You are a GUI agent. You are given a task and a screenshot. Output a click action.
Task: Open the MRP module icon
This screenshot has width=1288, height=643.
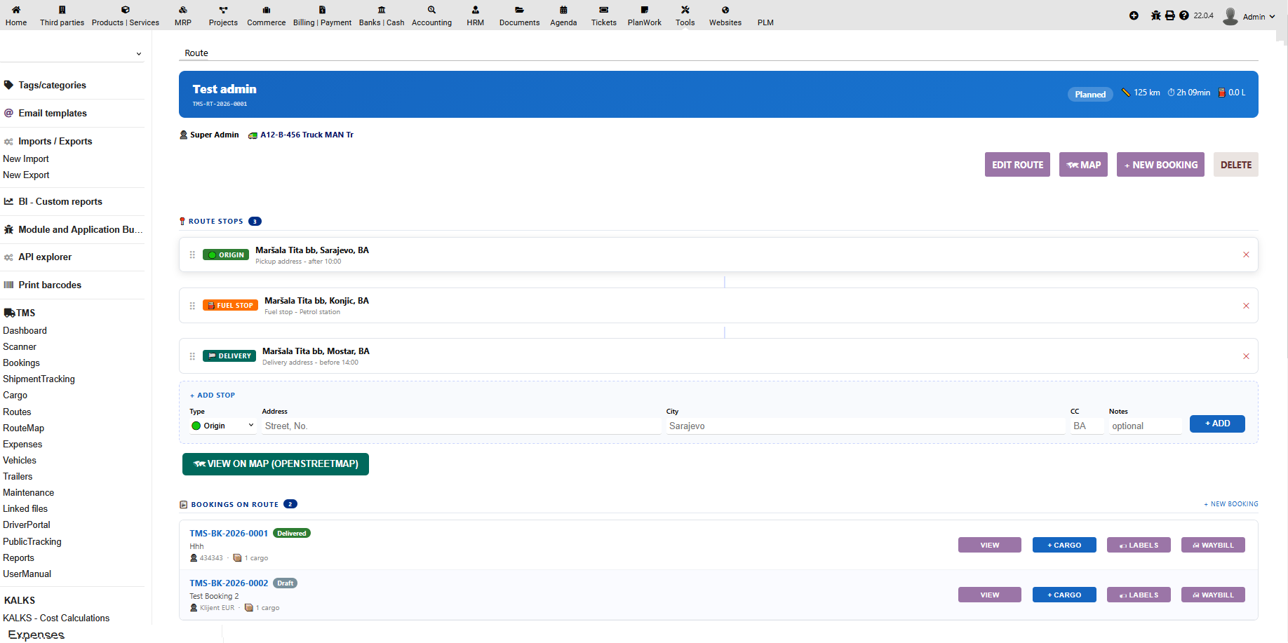tap(183, 10)
